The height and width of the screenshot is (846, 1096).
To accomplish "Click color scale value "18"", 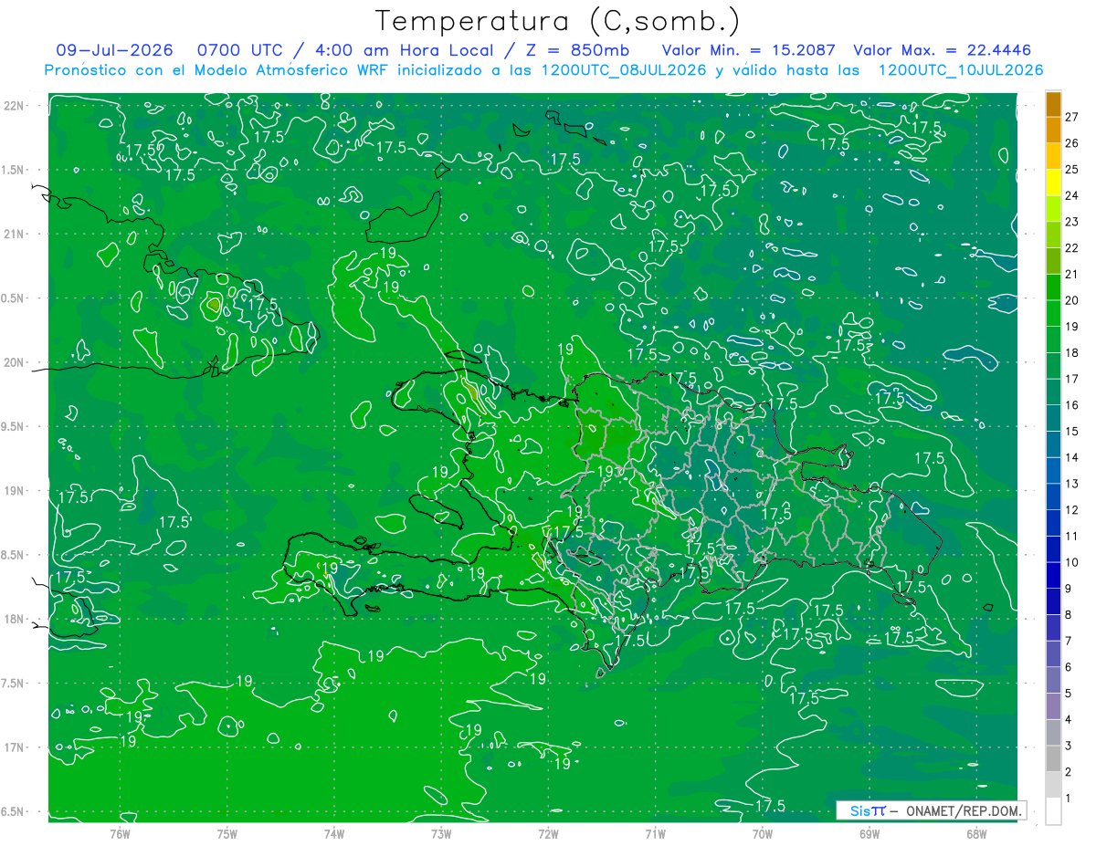I will 1073,352.
